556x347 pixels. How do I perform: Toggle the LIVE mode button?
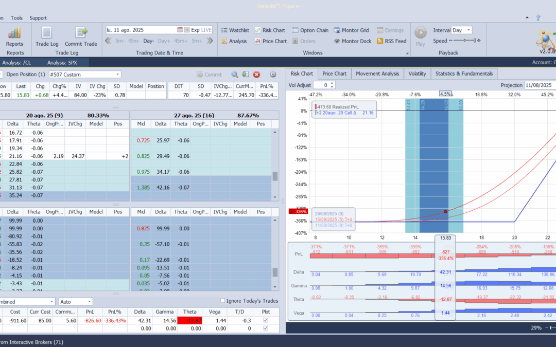pyautogui.click(x=206, y=30)
